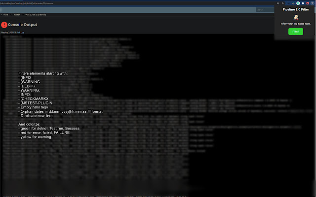The width and height of the screenshot is (316, 197).
Task: Click the 'Filters elements starting with:' line
Action: pos(43,73)
